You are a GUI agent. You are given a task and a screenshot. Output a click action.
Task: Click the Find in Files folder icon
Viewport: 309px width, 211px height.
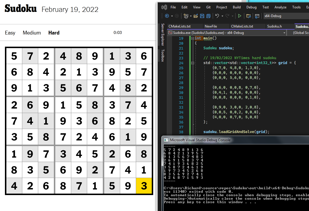click(248, 16)
